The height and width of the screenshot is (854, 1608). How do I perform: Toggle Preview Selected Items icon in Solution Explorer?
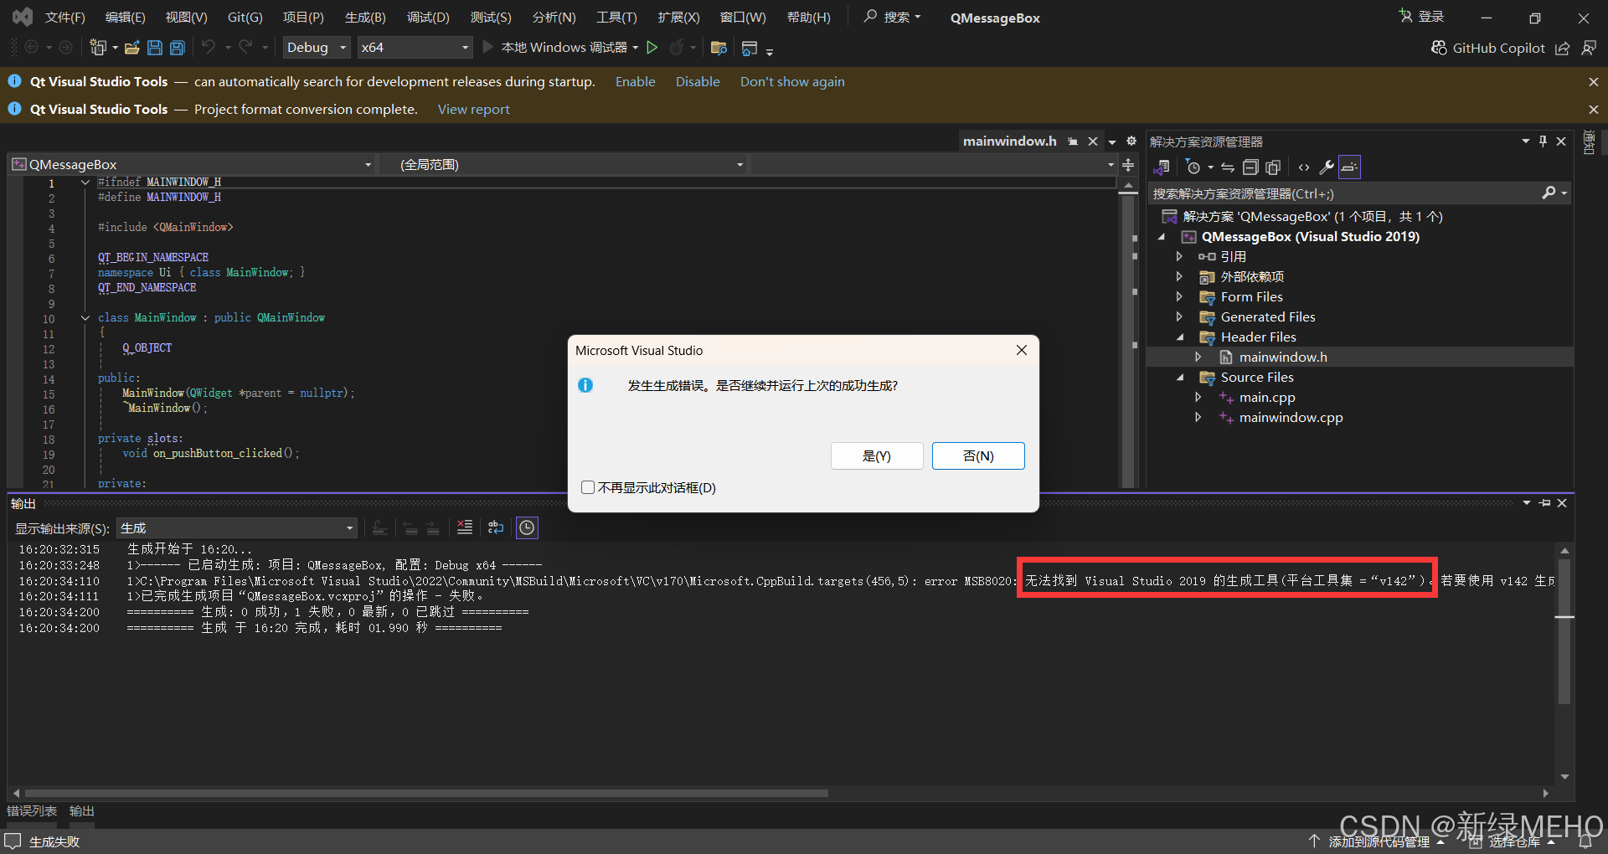pos(1349,167)
